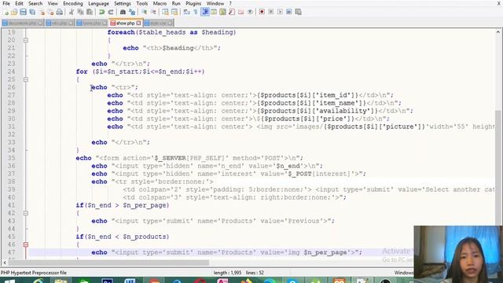
Task: Click the vertical scrollbar up arrow
Action: 497,31
